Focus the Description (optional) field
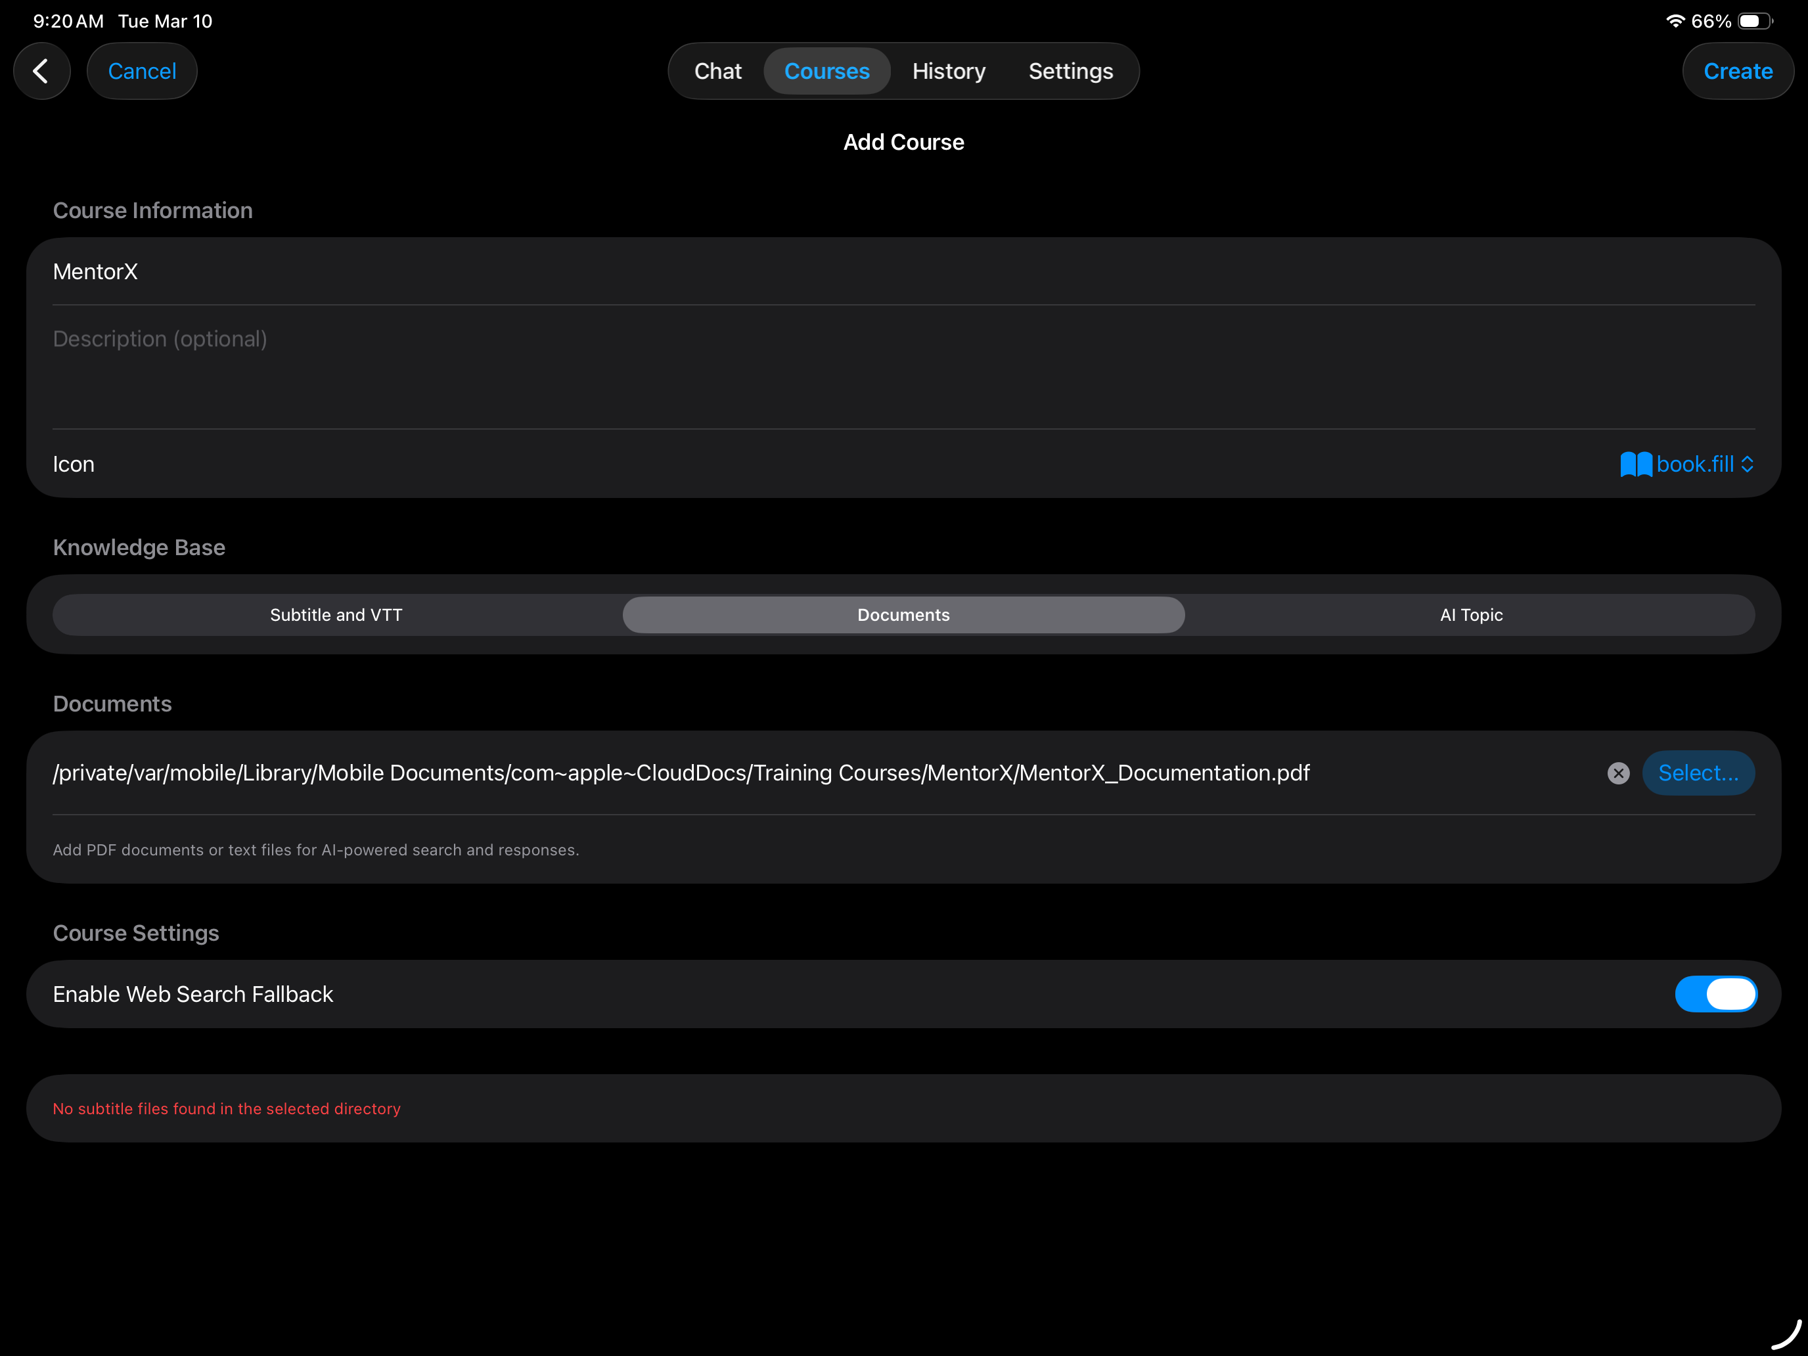Image resolution: width=1808 pixels, height=1356 pixels. (x=903, y=367)
